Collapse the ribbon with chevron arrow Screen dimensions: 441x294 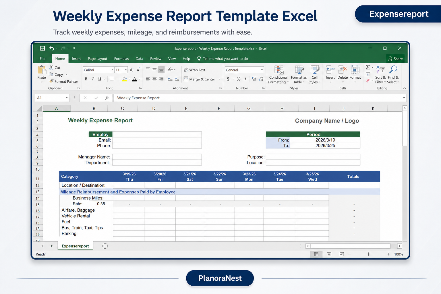(404, 88)
